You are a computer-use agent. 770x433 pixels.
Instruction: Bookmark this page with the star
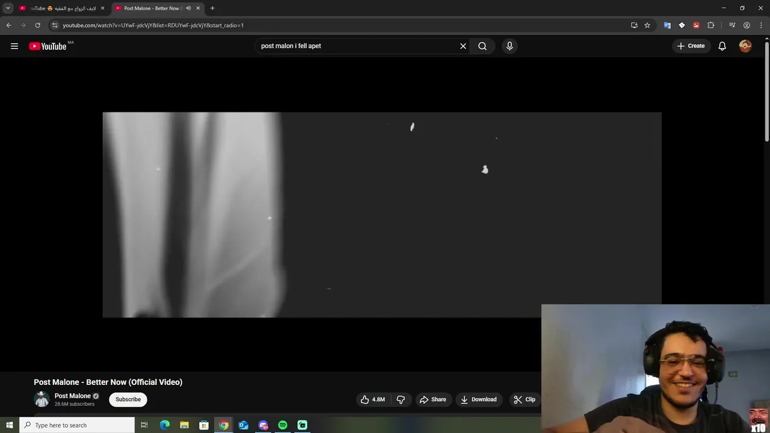(647, 25)
